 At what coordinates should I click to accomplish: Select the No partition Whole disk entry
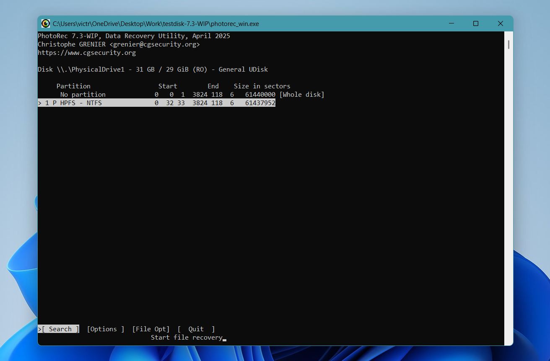pos(83,94)
